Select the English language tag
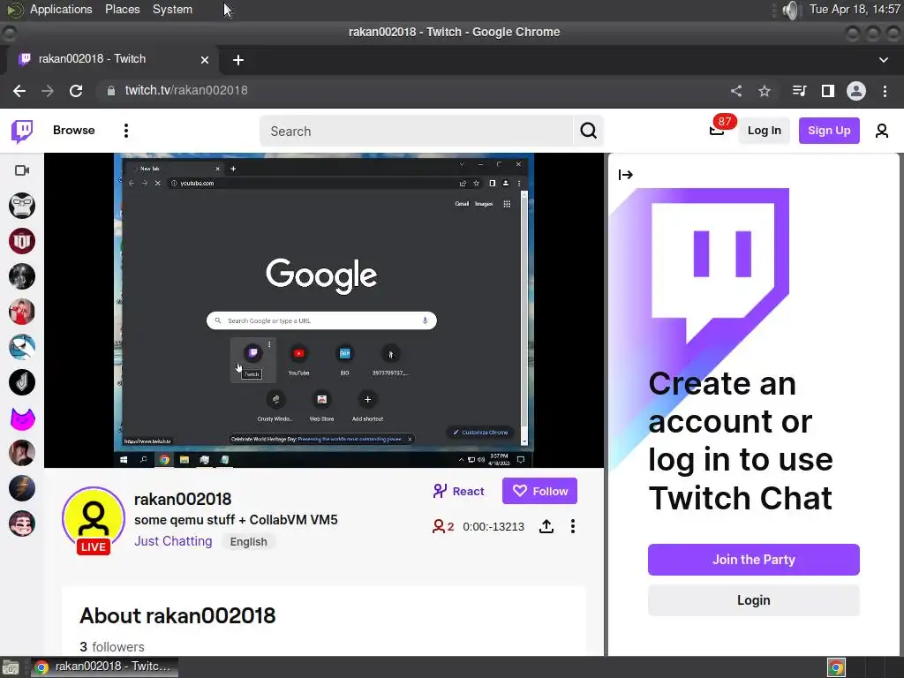The image size is (904, 678). [248, 542]
